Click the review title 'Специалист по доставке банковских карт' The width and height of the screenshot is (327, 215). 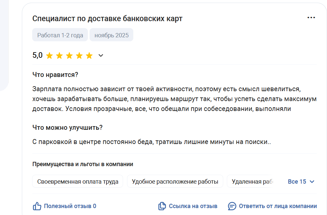107,18
